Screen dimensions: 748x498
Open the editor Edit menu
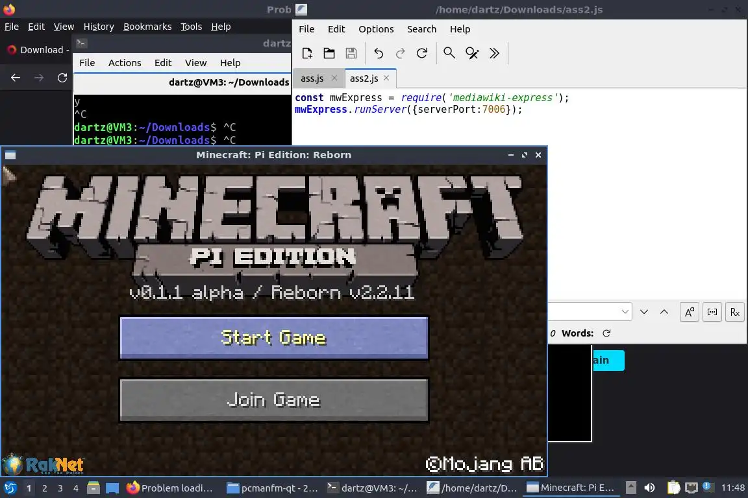336,29
